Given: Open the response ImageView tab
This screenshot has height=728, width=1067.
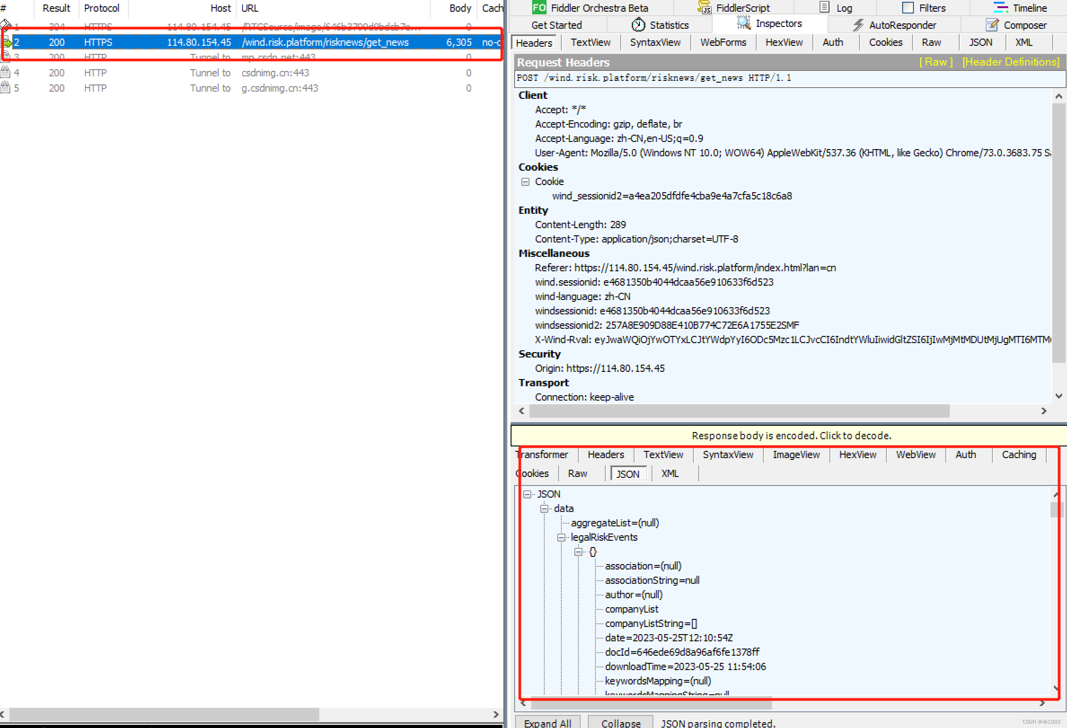Looking at the screenshot, I should coord(796,454).
